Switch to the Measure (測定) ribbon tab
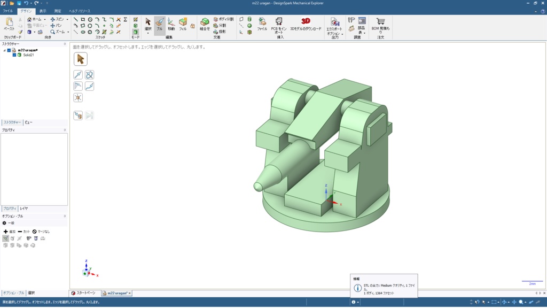This screenshot has height=308, width=547. [58, 11]
